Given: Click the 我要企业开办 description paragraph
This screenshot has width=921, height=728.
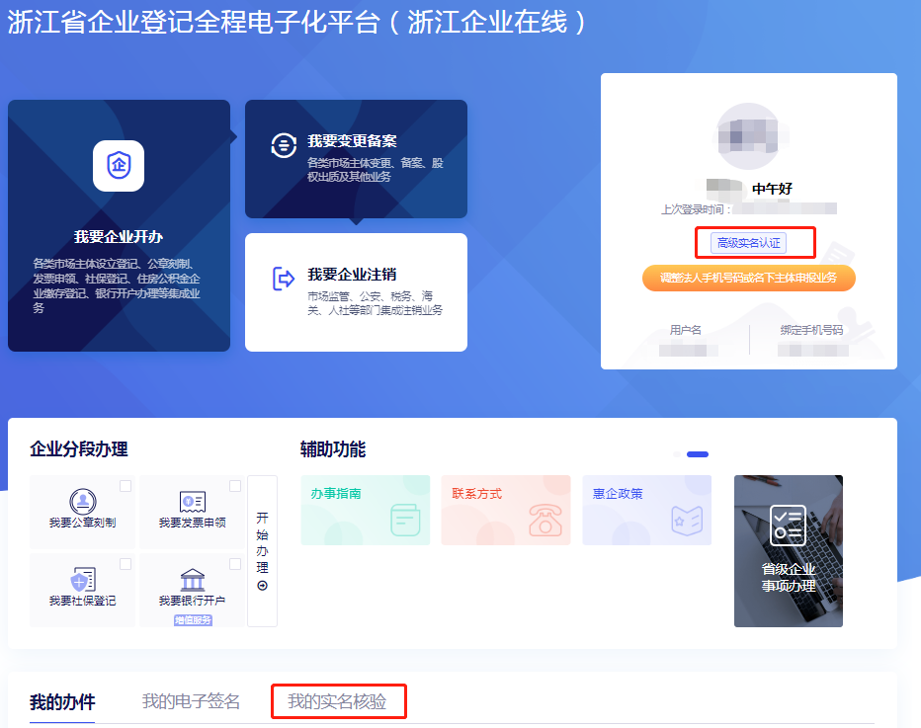Looking at the screenshot, I should pyautogui.click(x=117, y=285).
